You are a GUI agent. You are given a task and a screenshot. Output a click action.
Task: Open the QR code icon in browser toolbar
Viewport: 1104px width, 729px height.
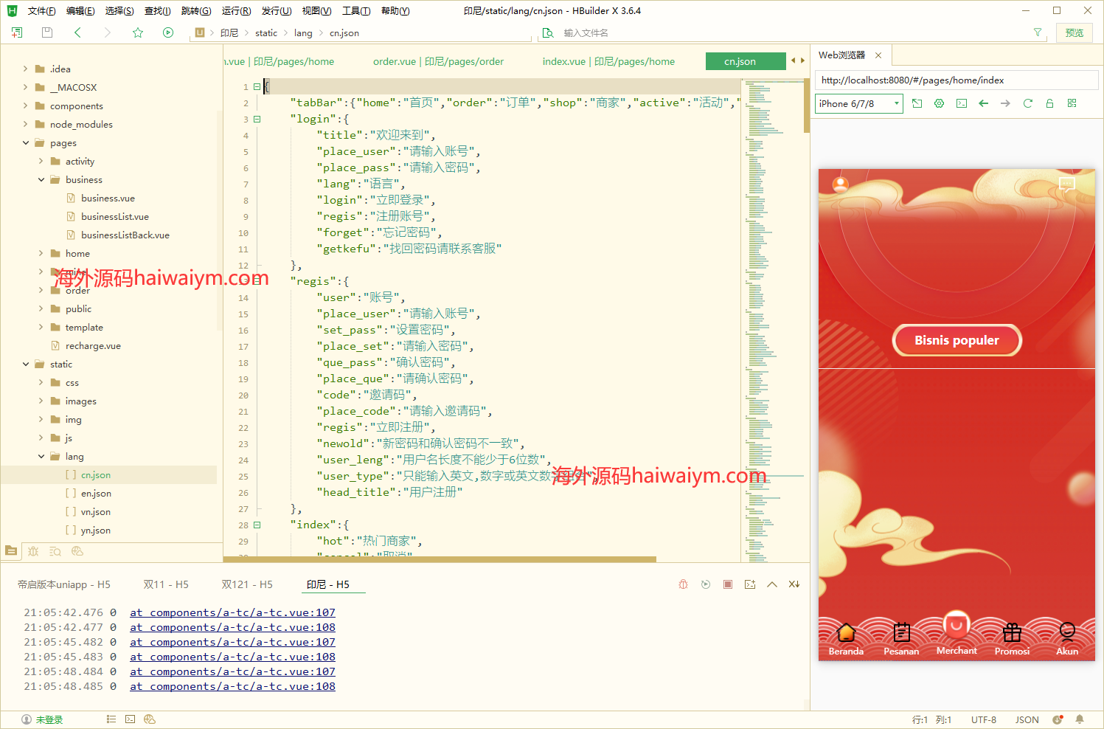[1072, 103]
